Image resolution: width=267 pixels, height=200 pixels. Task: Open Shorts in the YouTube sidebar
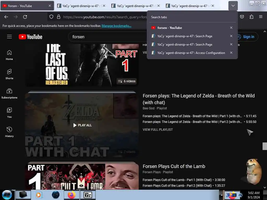[x=9, y=74]
